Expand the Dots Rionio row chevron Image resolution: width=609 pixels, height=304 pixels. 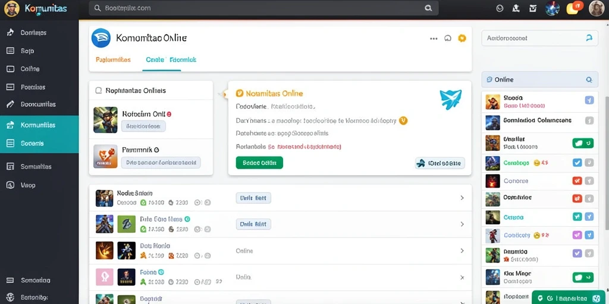[x=462, y=251]
